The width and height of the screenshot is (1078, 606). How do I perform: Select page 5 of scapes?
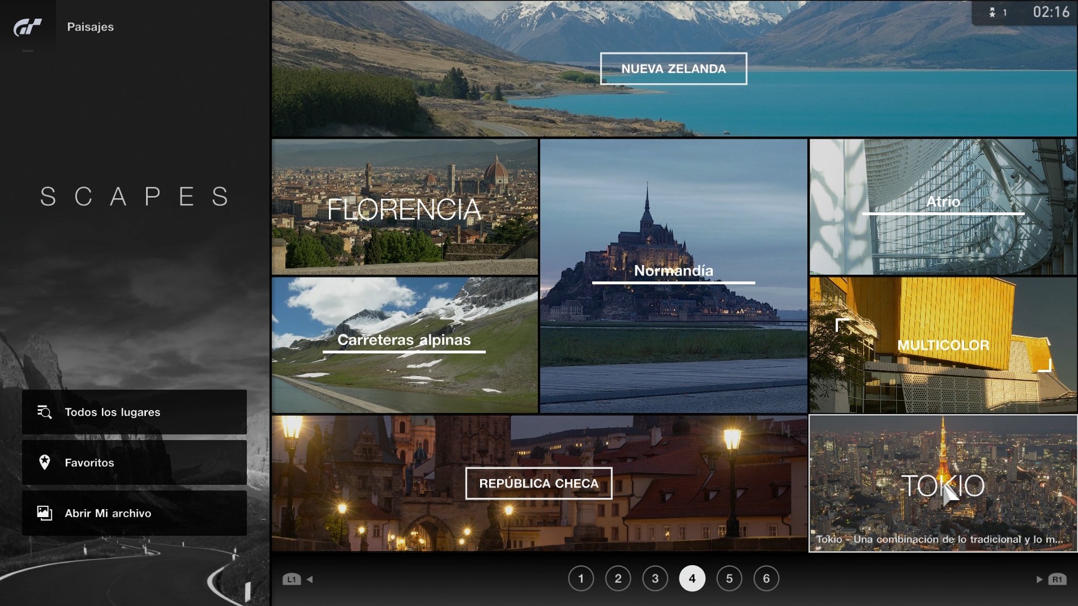pos(729,579)
